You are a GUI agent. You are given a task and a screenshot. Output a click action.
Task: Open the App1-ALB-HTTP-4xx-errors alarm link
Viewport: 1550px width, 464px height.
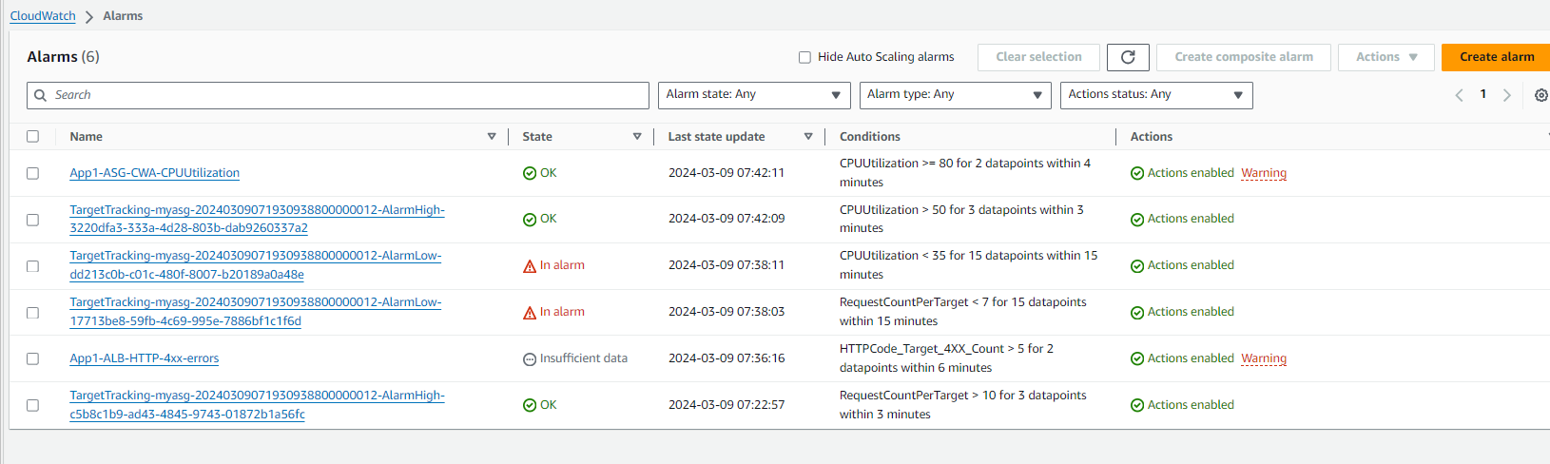coord(144,358)
